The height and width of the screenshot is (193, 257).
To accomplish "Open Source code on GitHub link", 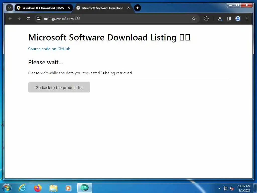I will click(49, 49).
